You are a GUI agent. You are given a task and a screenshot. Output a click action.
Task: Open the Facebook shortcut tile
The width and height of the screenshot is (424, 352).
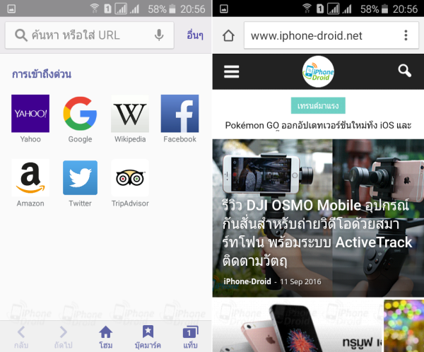179,114
